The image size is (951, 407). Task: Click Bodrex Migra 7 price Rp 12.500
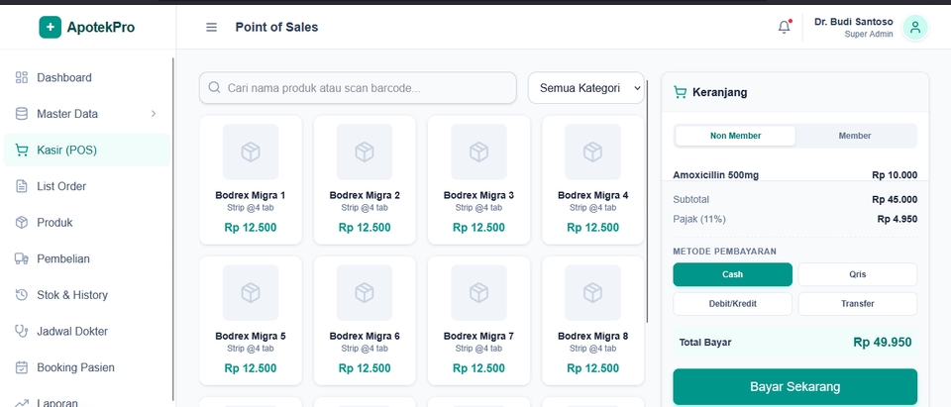[478, 368]
